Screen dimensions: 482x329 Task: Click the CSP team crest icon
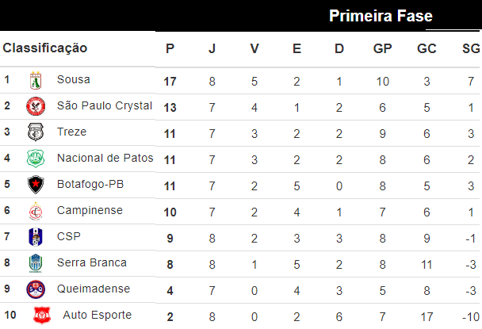pyautogui.click(x=36, y=237)
